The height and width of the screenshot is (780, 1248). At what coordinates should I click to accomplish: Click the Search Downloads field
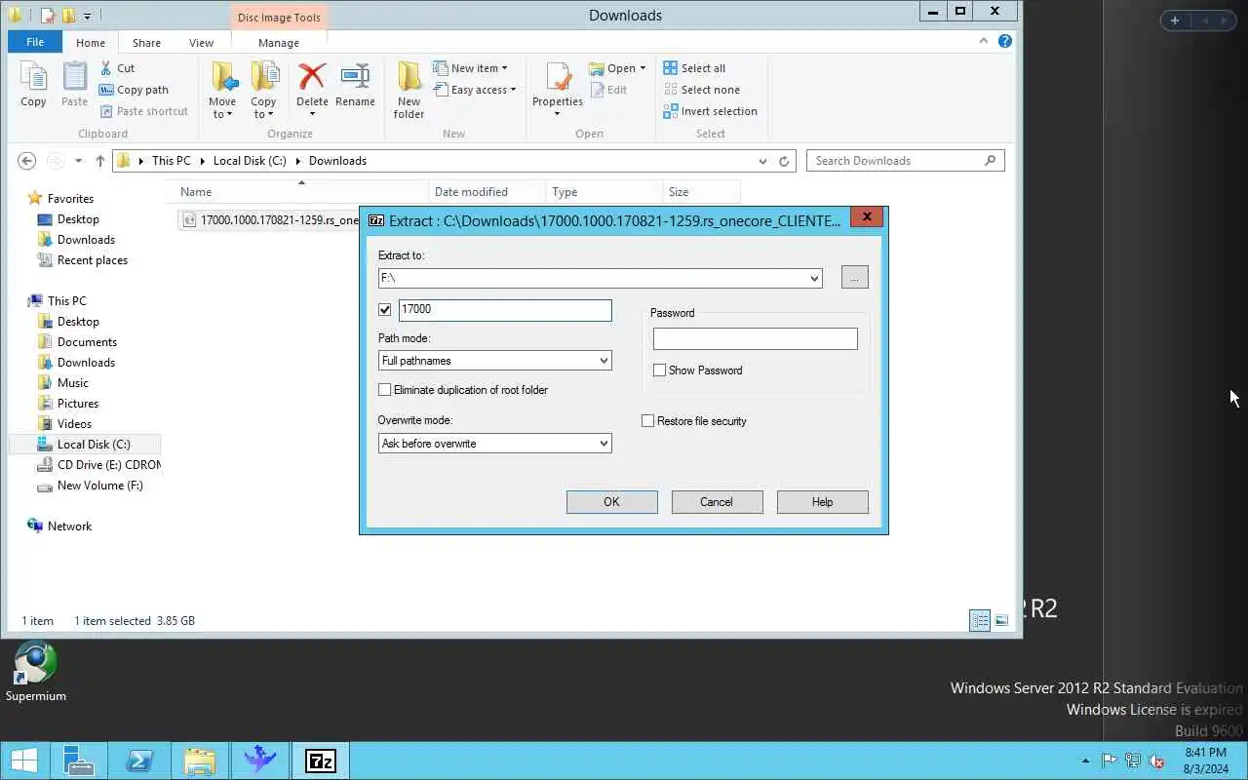pyautogui.click(x=905, y=161)
